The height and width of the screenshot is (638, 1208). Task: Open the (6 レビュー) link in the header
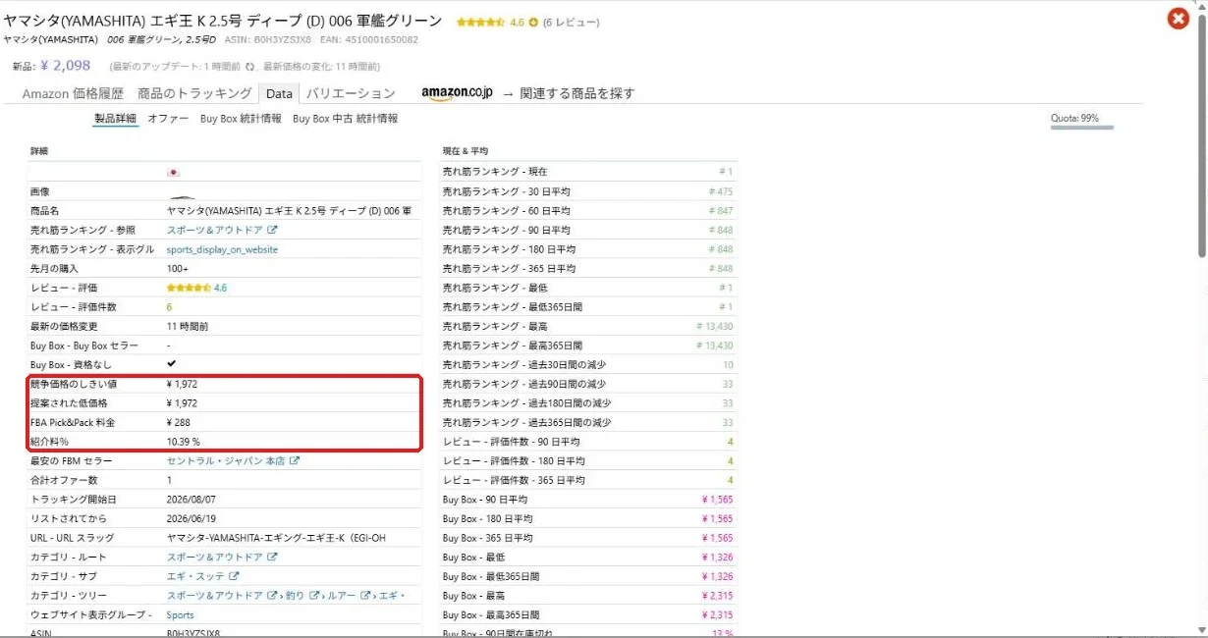(x=571, y=22)
